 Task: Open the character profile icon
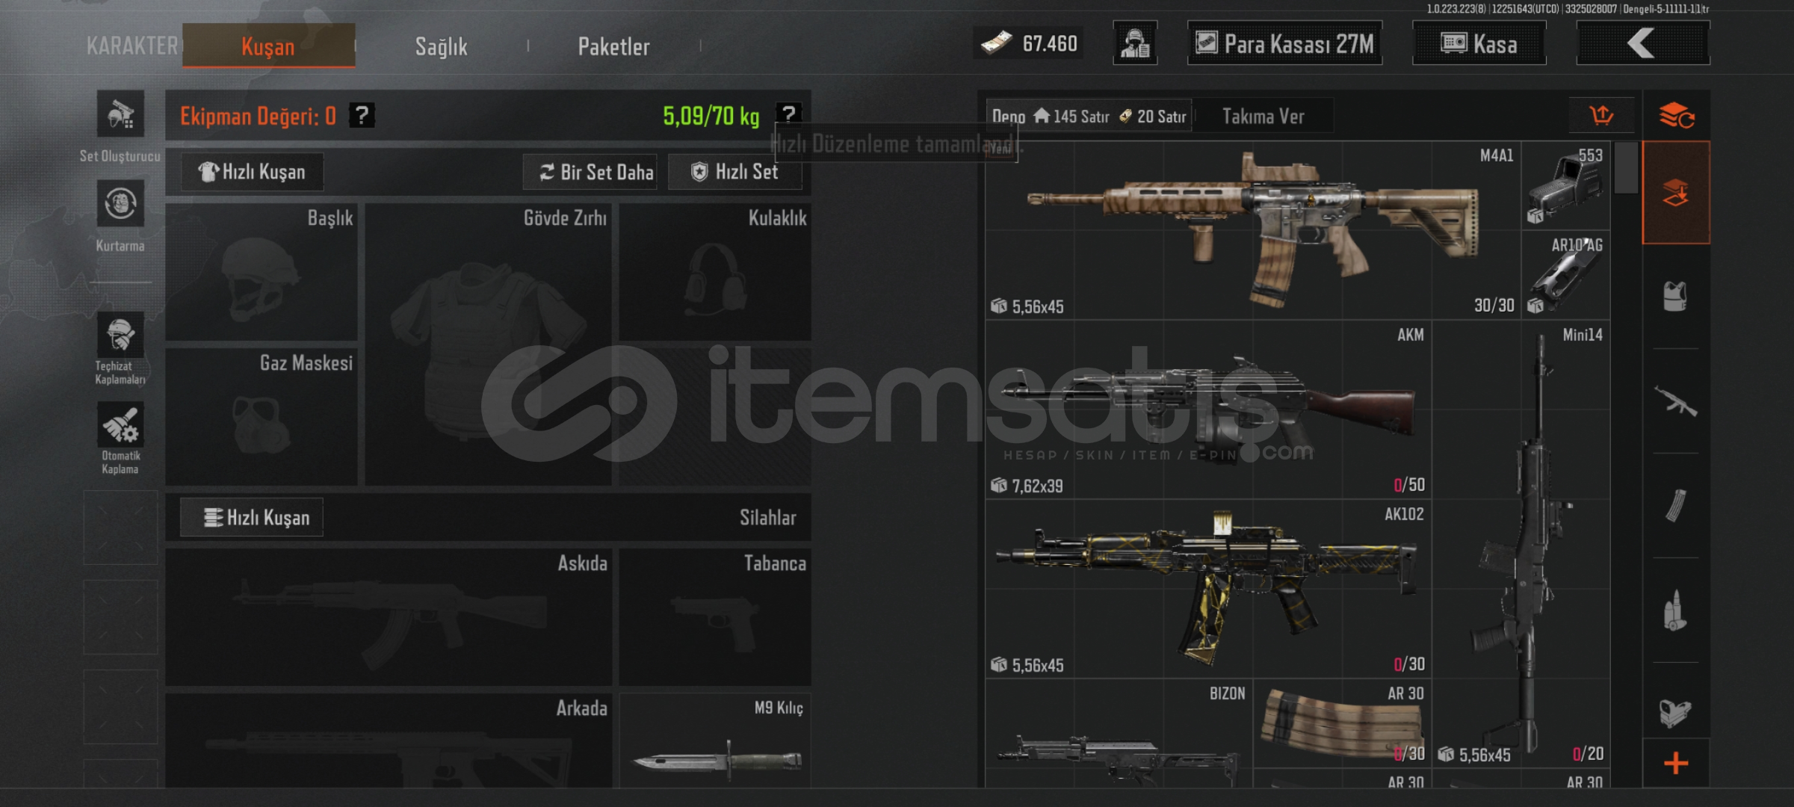(x=1135, y=43)
